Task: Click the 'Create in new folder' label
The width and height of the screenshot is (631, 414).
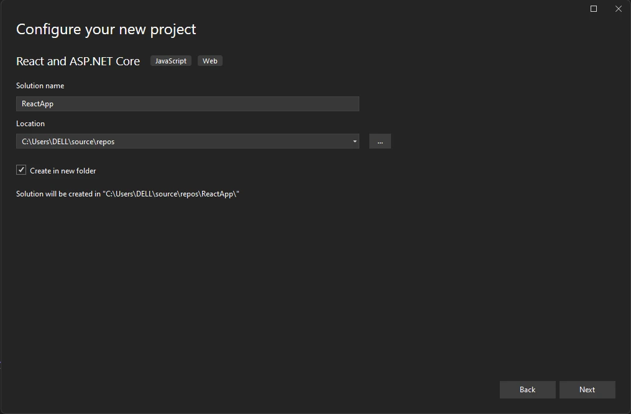Action: click(x=63, y=171)
